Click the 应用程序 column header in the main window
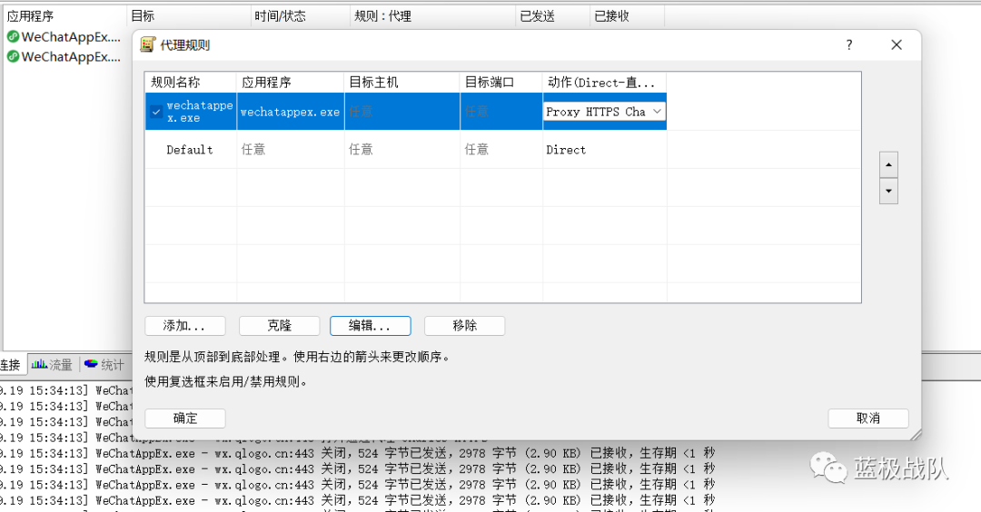This screenshot has width=981, height=512. pyautogui.click(x=64, y=16)
